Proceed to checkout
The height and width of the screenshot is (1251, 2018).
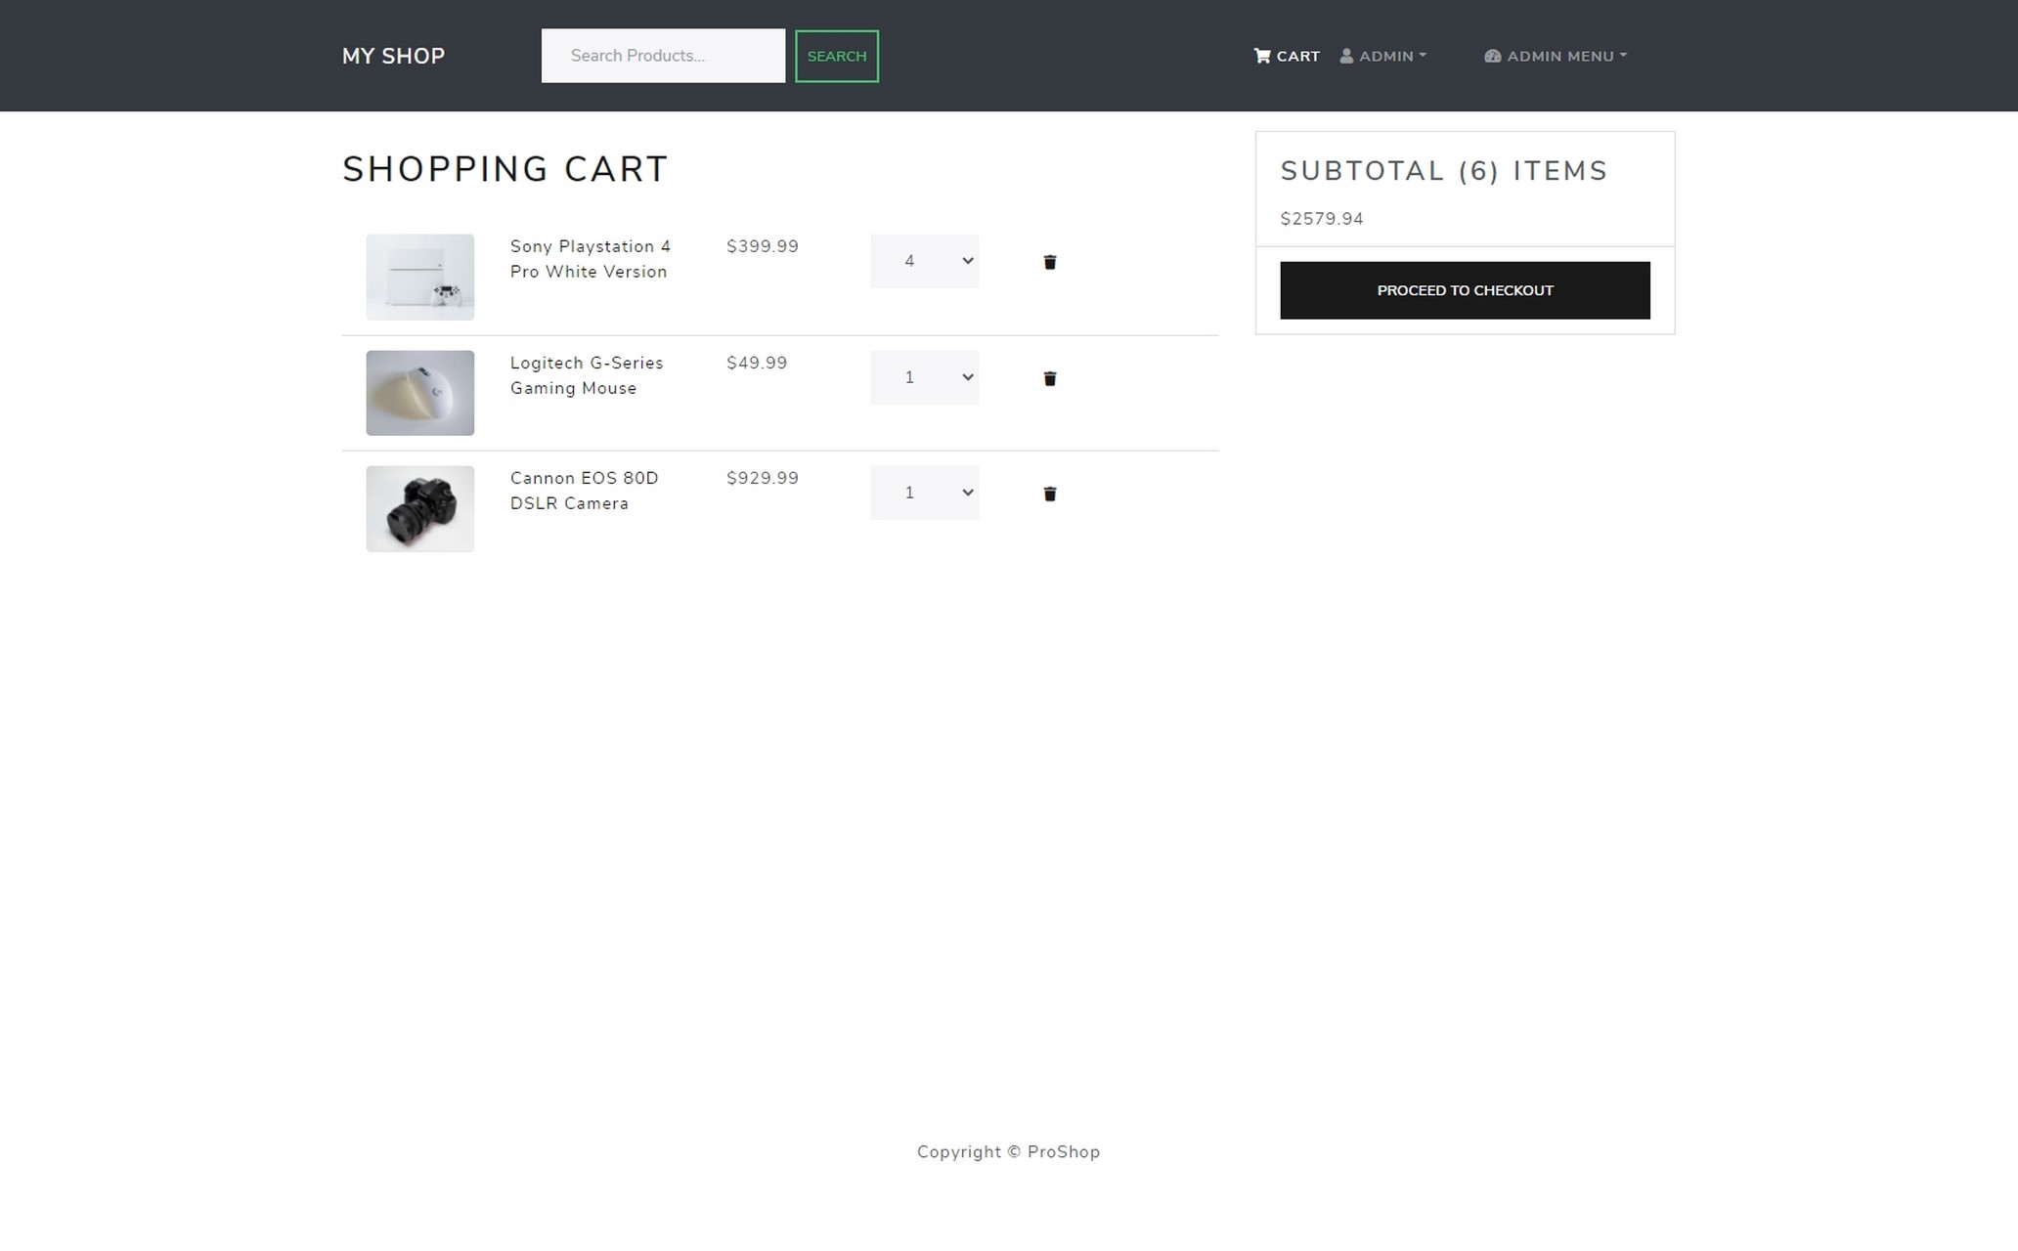point(1465,290)
